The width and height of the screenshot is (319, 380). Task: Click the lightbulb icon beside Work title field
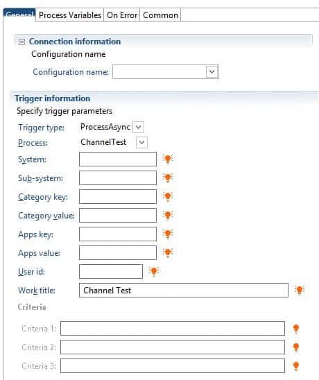pos(300,290)
